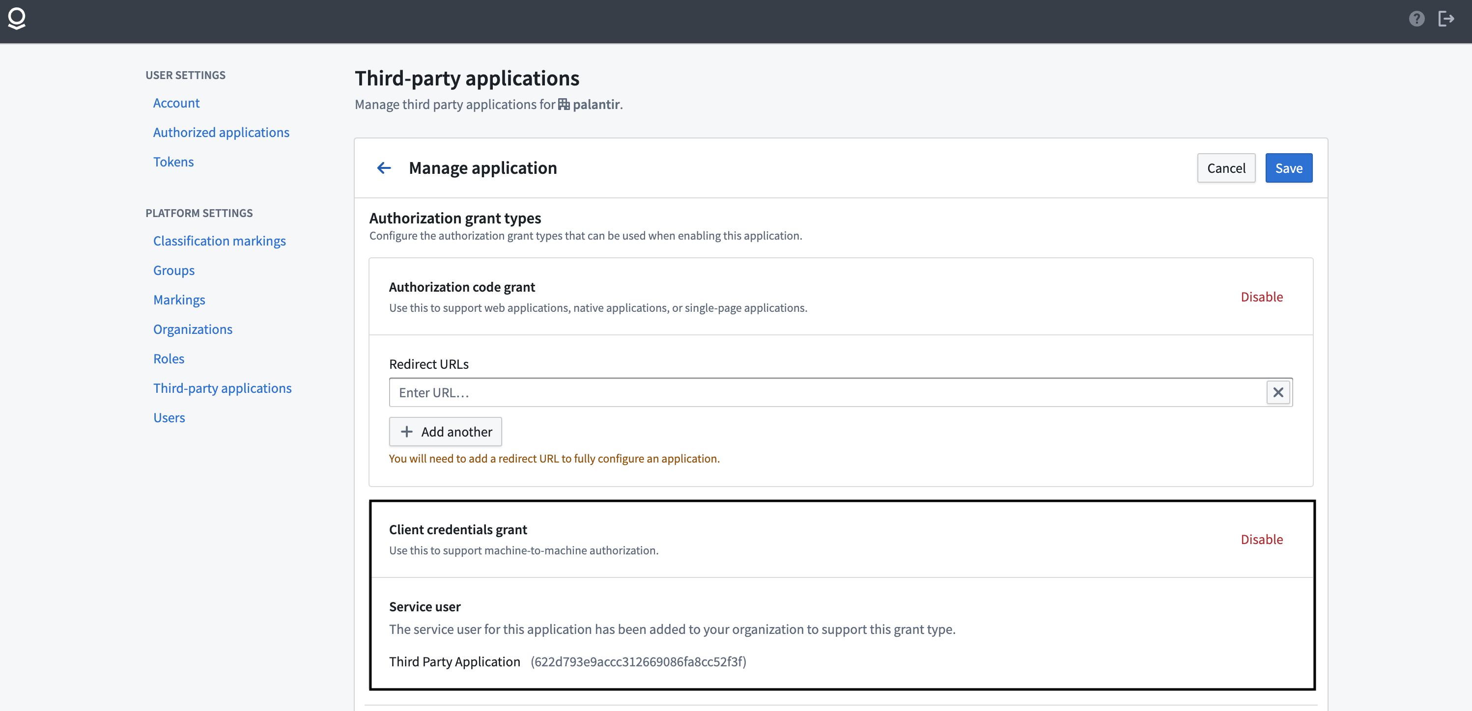Select Organizations in platform settings
This screenshot has height=711, width=1472.
pyautogui.click(x=193, y=329)
